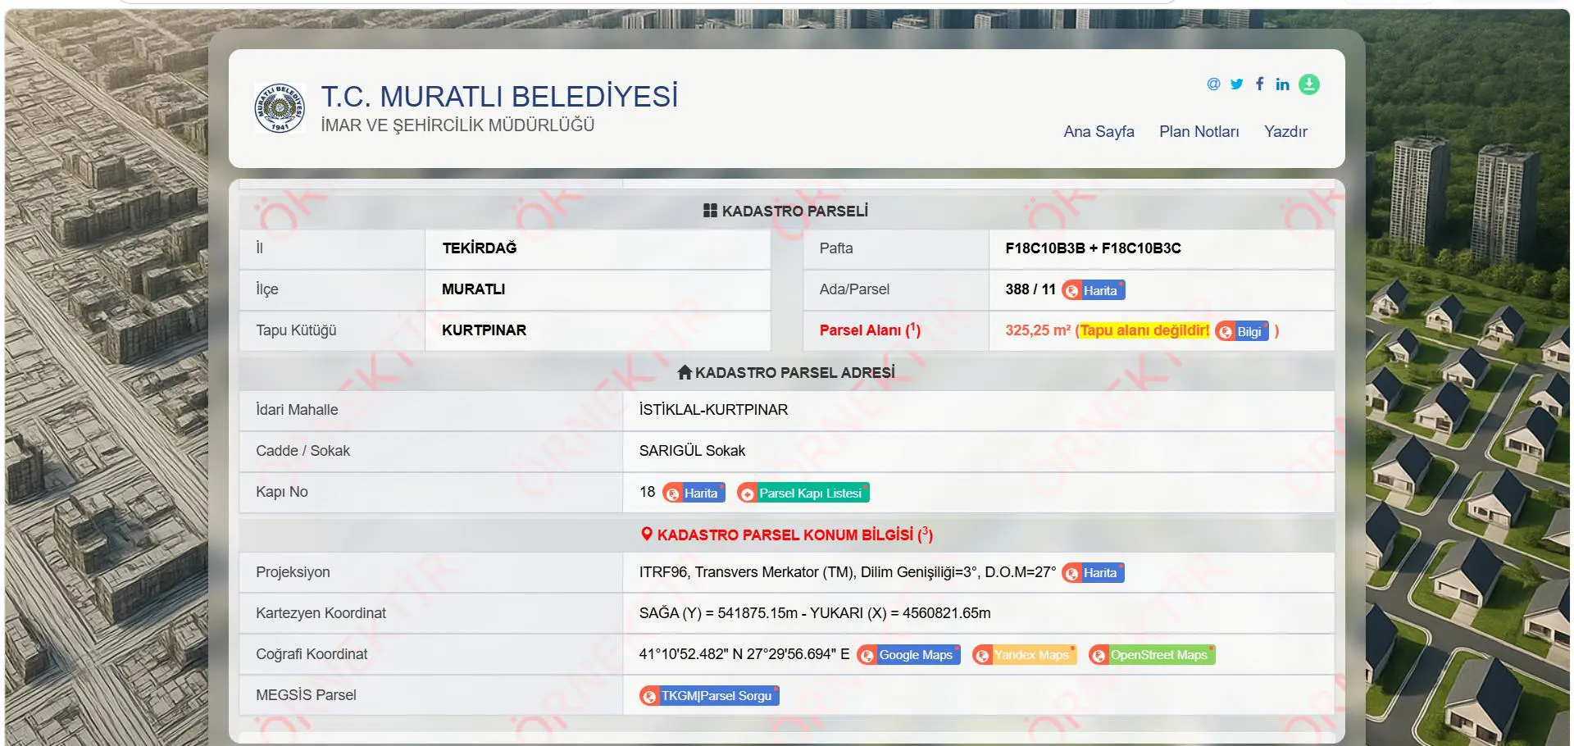Click the highlighted Tapu alanı değildir! warning

pos(1144,330)
